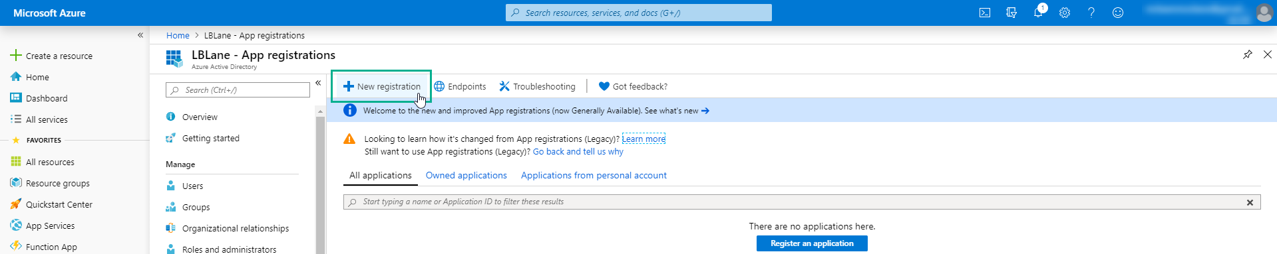Click the Home house icon in sidebar
Viewport: 1277px width, 254px height.
pyautogui.click(x=16, y=76)
